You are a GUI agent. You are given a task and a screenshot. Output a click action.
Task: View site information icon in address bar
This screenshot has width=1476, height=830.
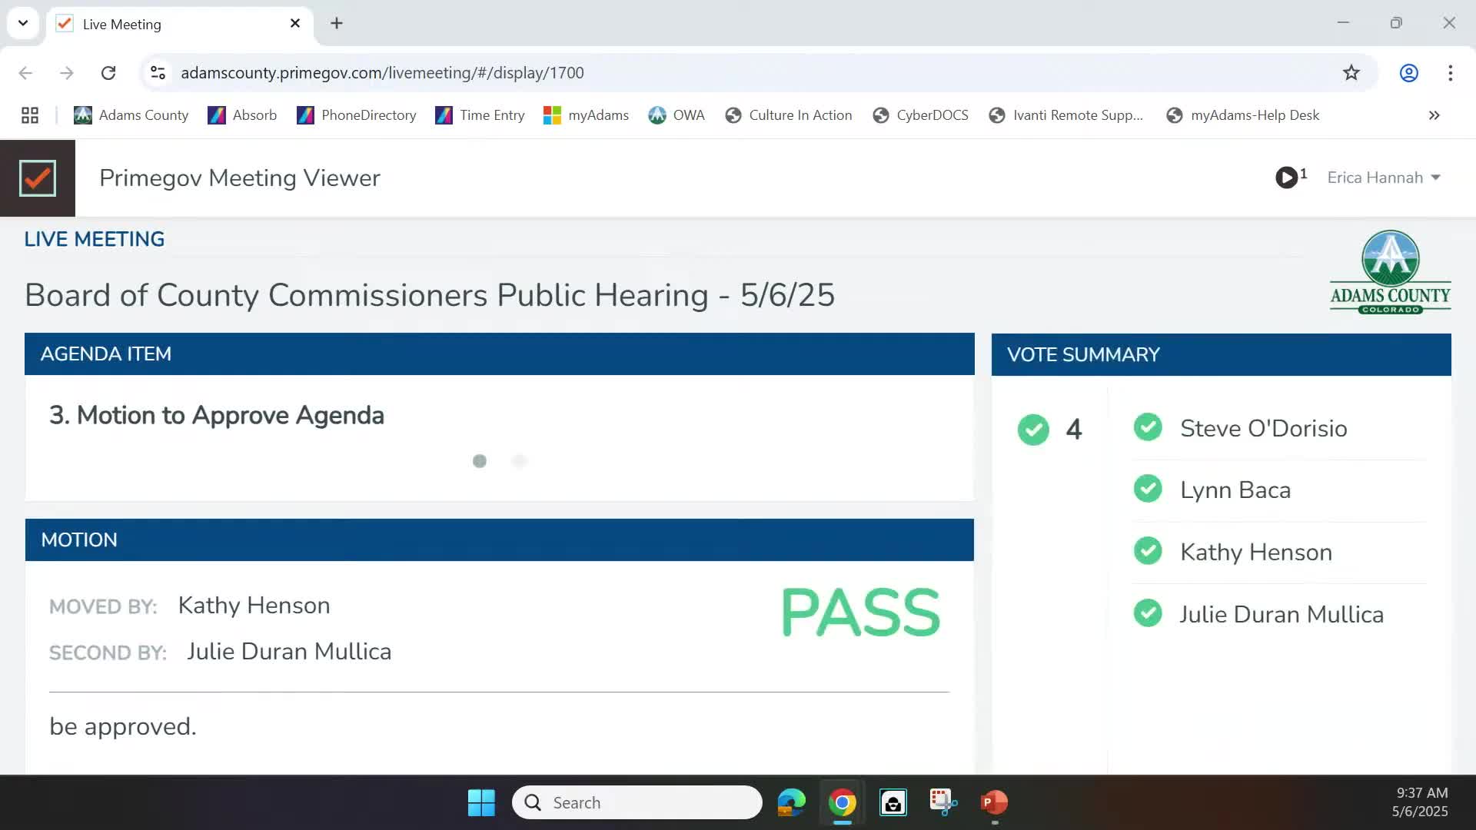pos(158,73)
